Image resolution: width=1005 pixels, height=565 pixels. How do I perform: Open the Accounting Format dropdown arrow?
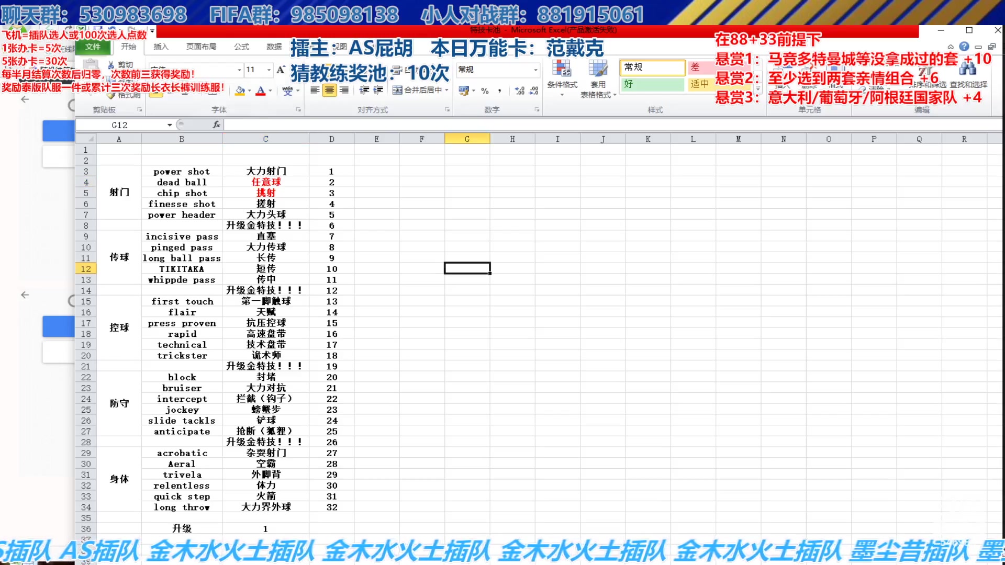coord(473,91)
